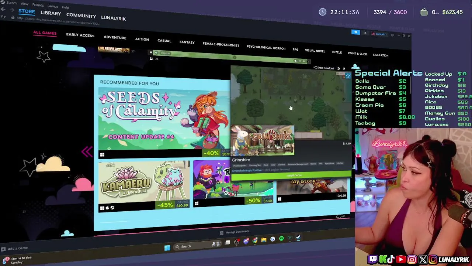Open the Steam menu
Screen dimensions: 472x266
coord(11,3)
